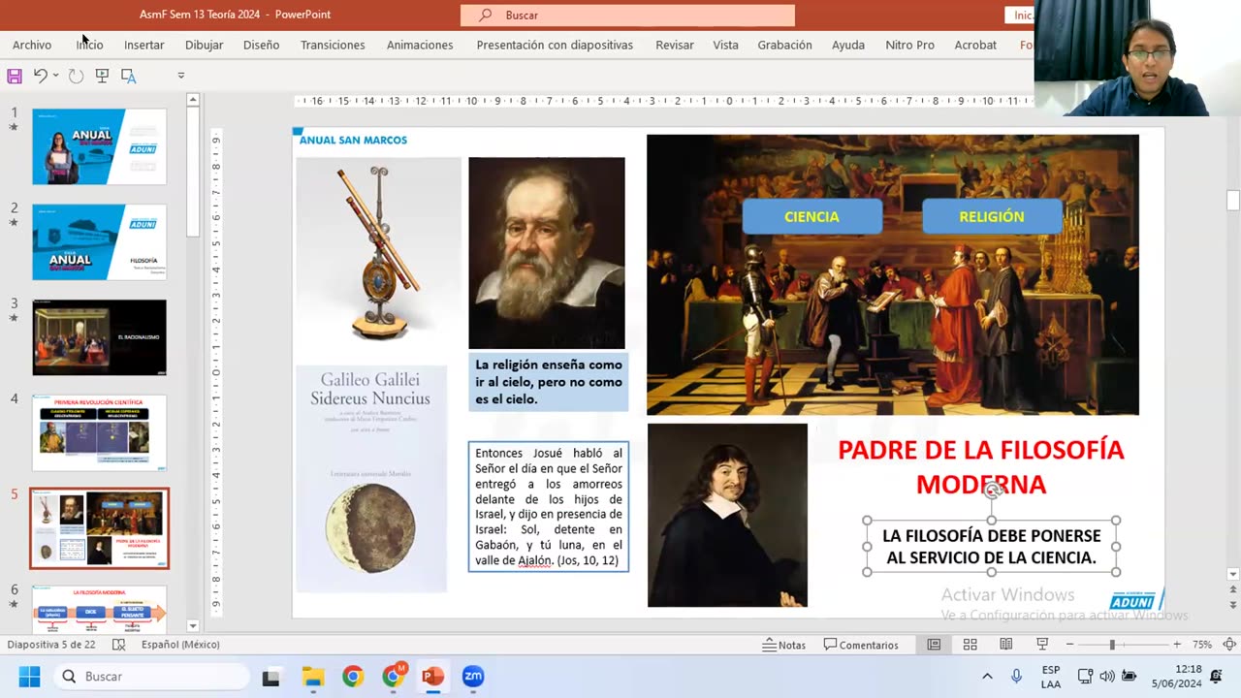The image size is (1241, 698).
Task: Open the Archivo menu
Action: coord(32,45)
